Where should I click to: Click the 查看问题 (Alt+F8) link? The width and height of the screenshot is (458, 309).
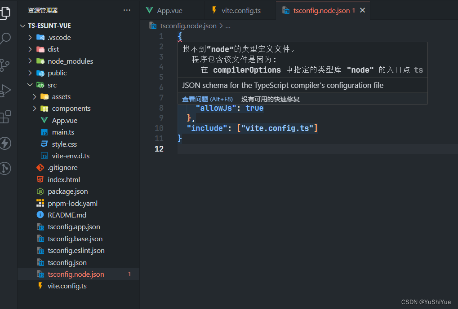click(207, 99)
